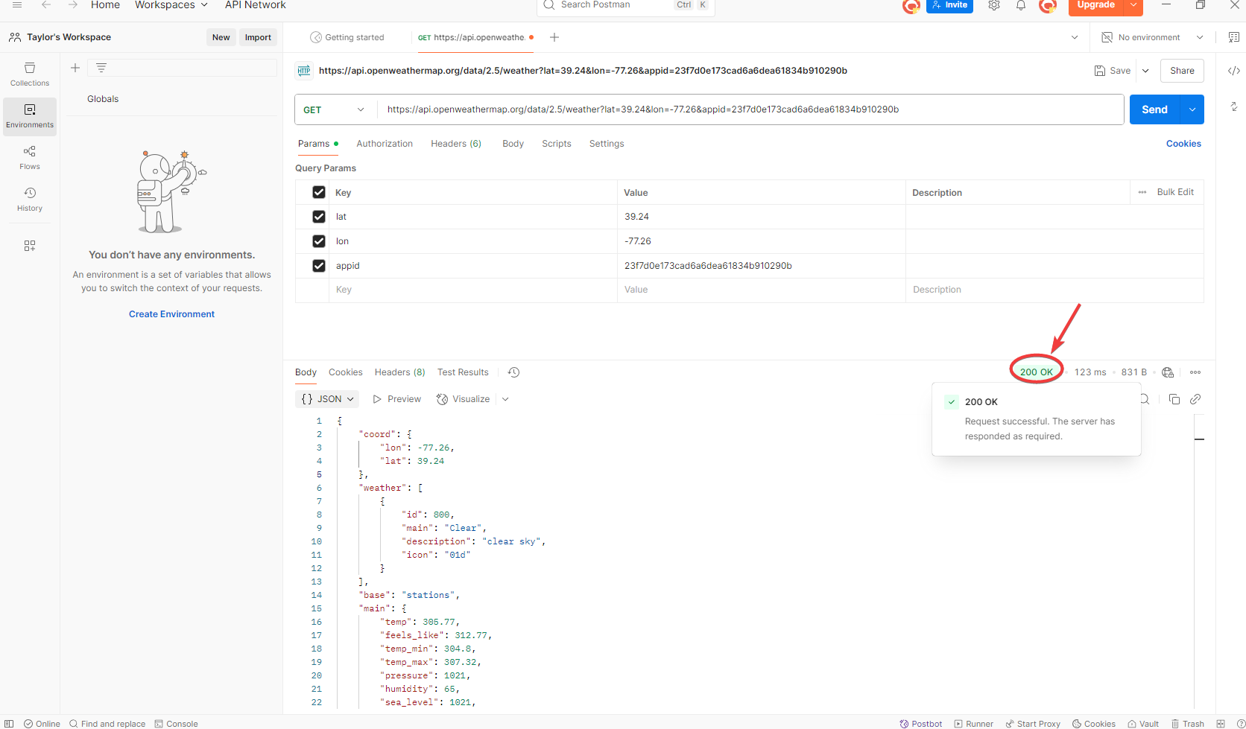Viewport: 1246px width, 729px height.
Task: Open Vault in the status bar
Action: click(x=1143, y=724)
